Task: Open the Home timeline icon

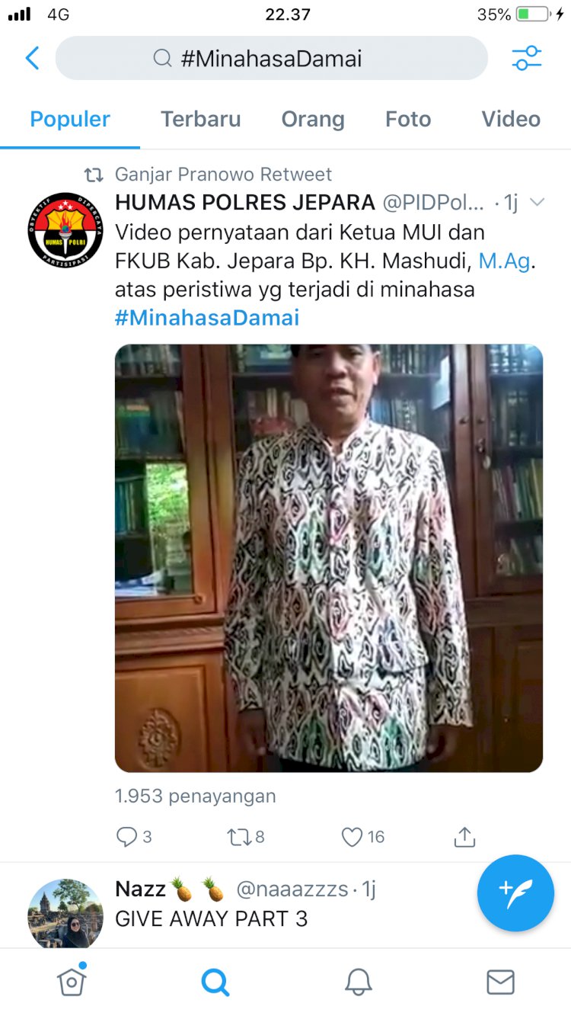Action: click(x=72, y=982)
